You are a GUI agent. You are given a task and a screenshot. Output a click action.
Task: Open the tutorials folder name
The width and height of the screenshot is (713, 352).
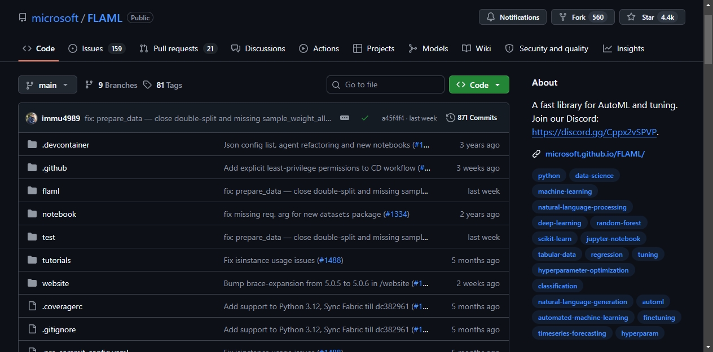tap(56, 260)
